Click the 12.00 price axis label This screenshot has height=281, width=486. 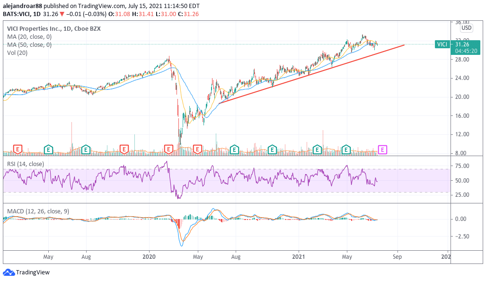[462, 134]
